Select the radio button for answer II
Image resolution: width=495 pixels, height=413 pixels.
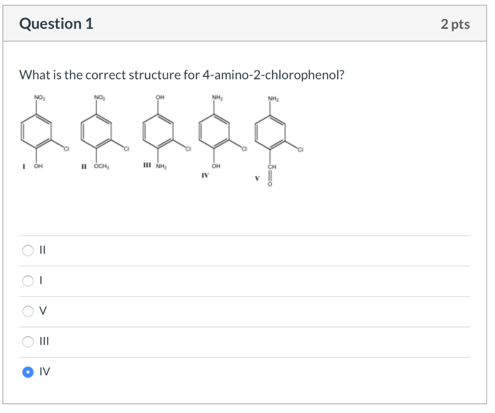[28, 250]
